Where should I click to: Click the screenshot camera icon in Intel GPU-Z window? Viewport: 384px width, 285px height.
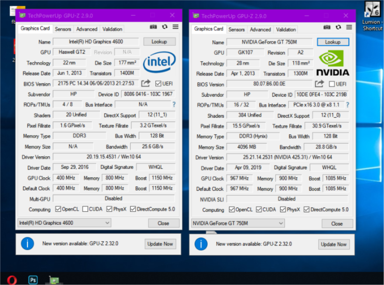pos(153,27)
